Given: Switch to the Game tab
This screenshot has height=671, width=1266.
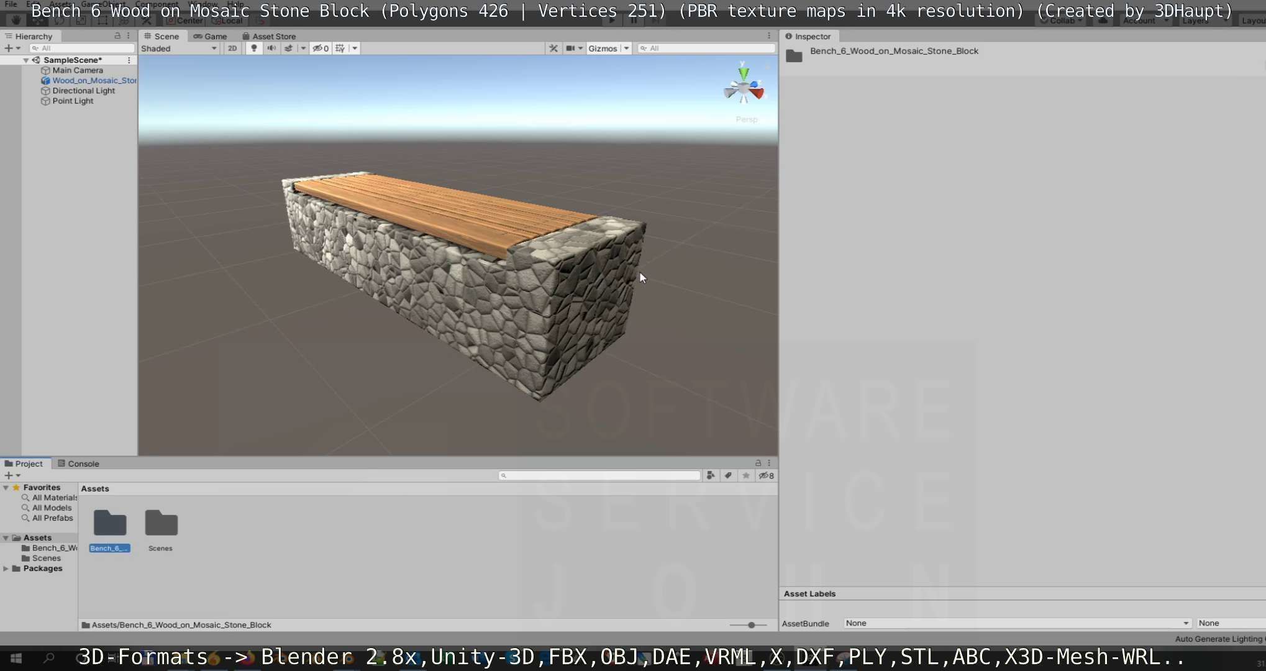Looking at the screenshot, I should coord(210,36).
